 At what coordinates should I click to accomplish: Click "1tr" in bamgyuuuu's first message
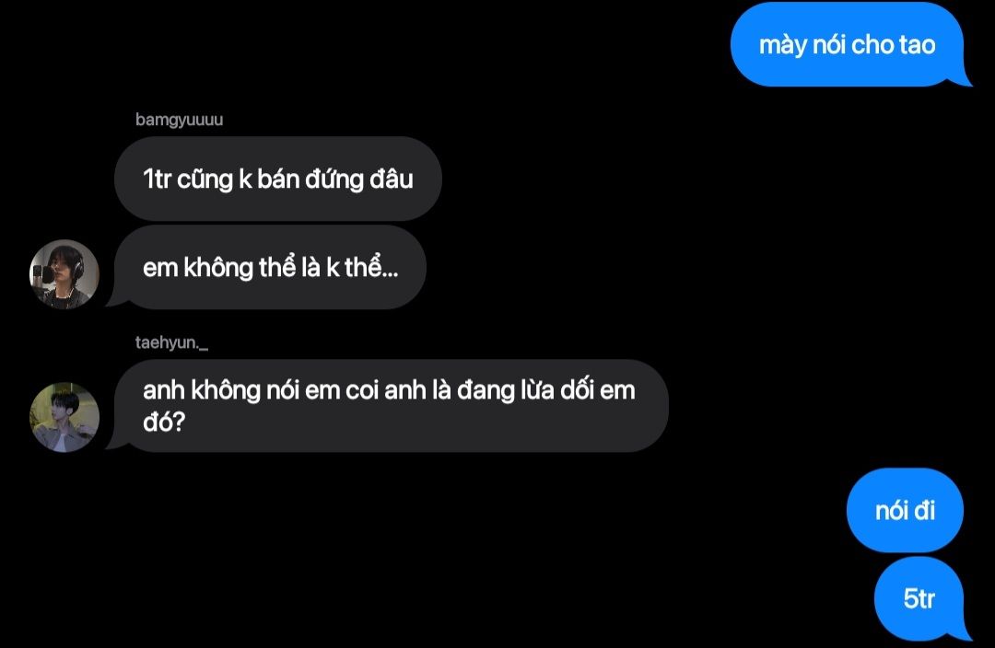click(x=157, y=179)
